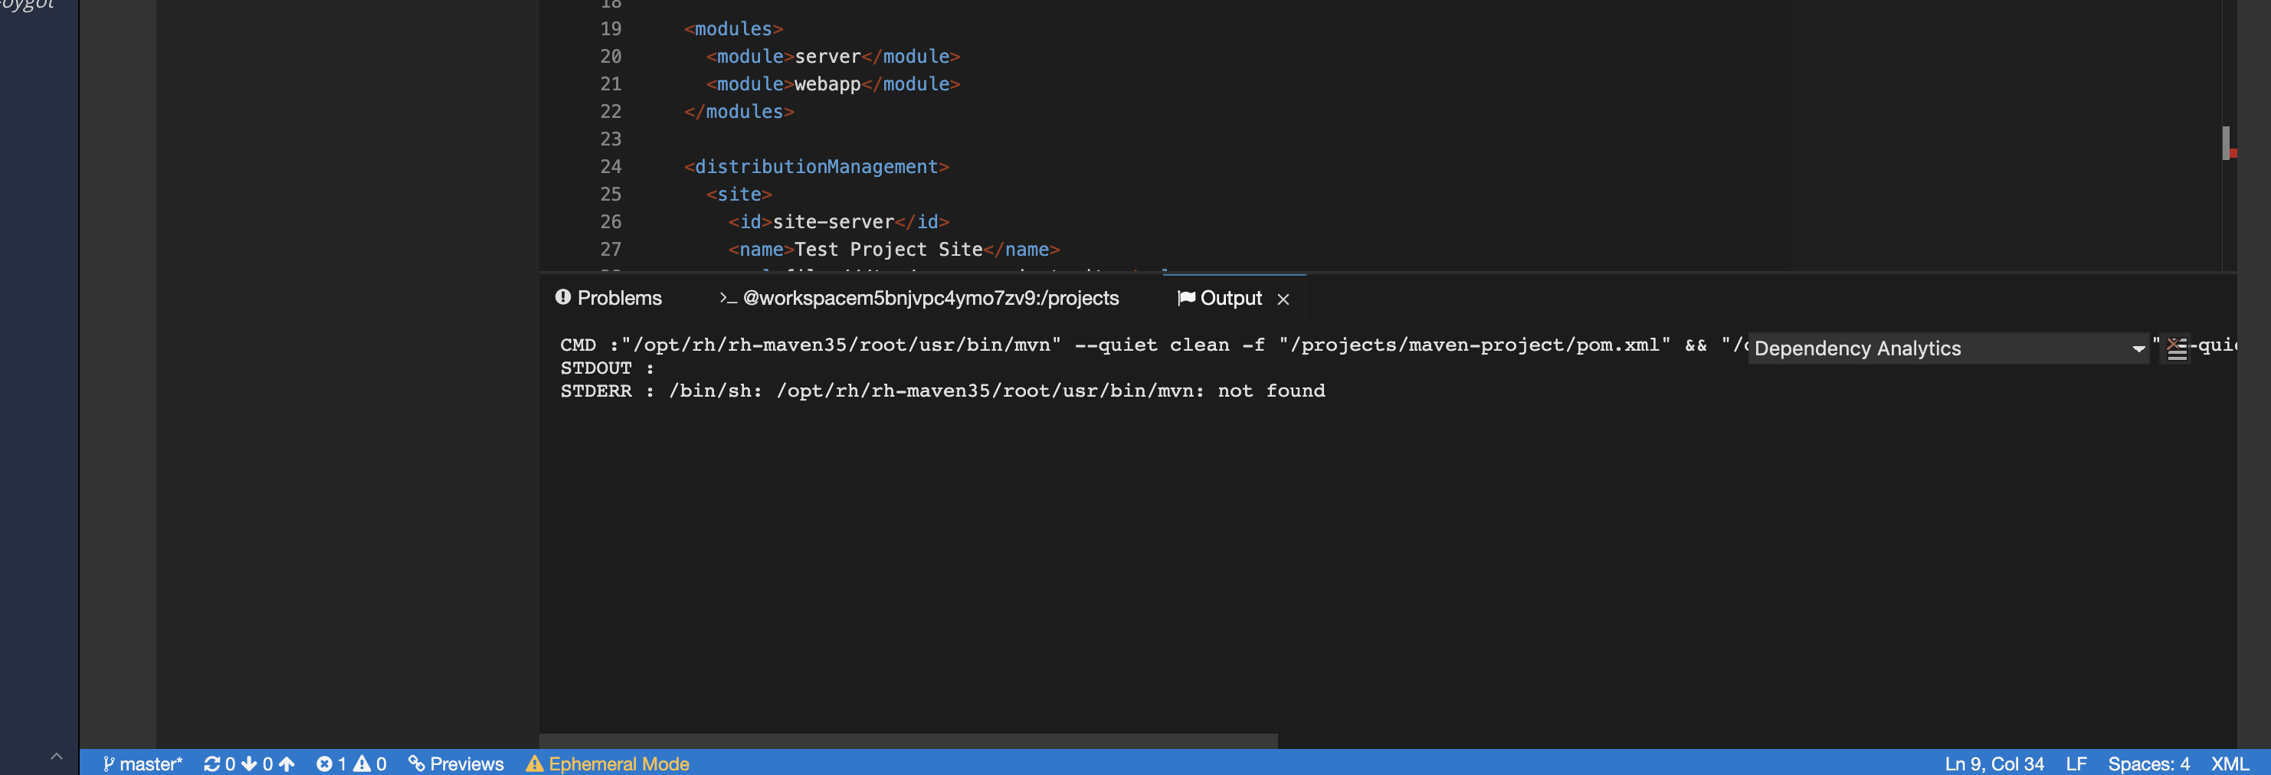2271x775 pixels.
Task: Click line number 26 in the gutter
Action: pos(610,222)
